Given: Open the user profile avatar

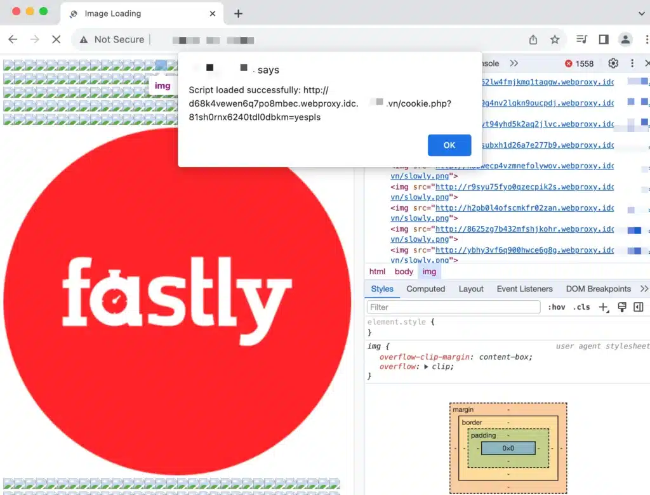Looking at the screenshot, I should (625, 39).
